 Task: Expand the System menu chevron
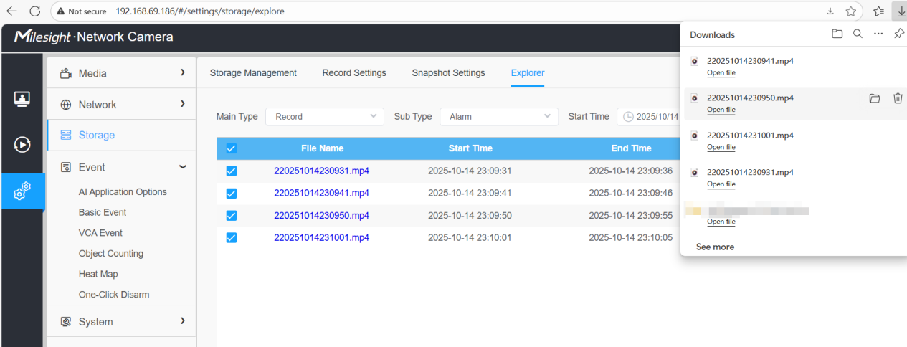[183, 320]
